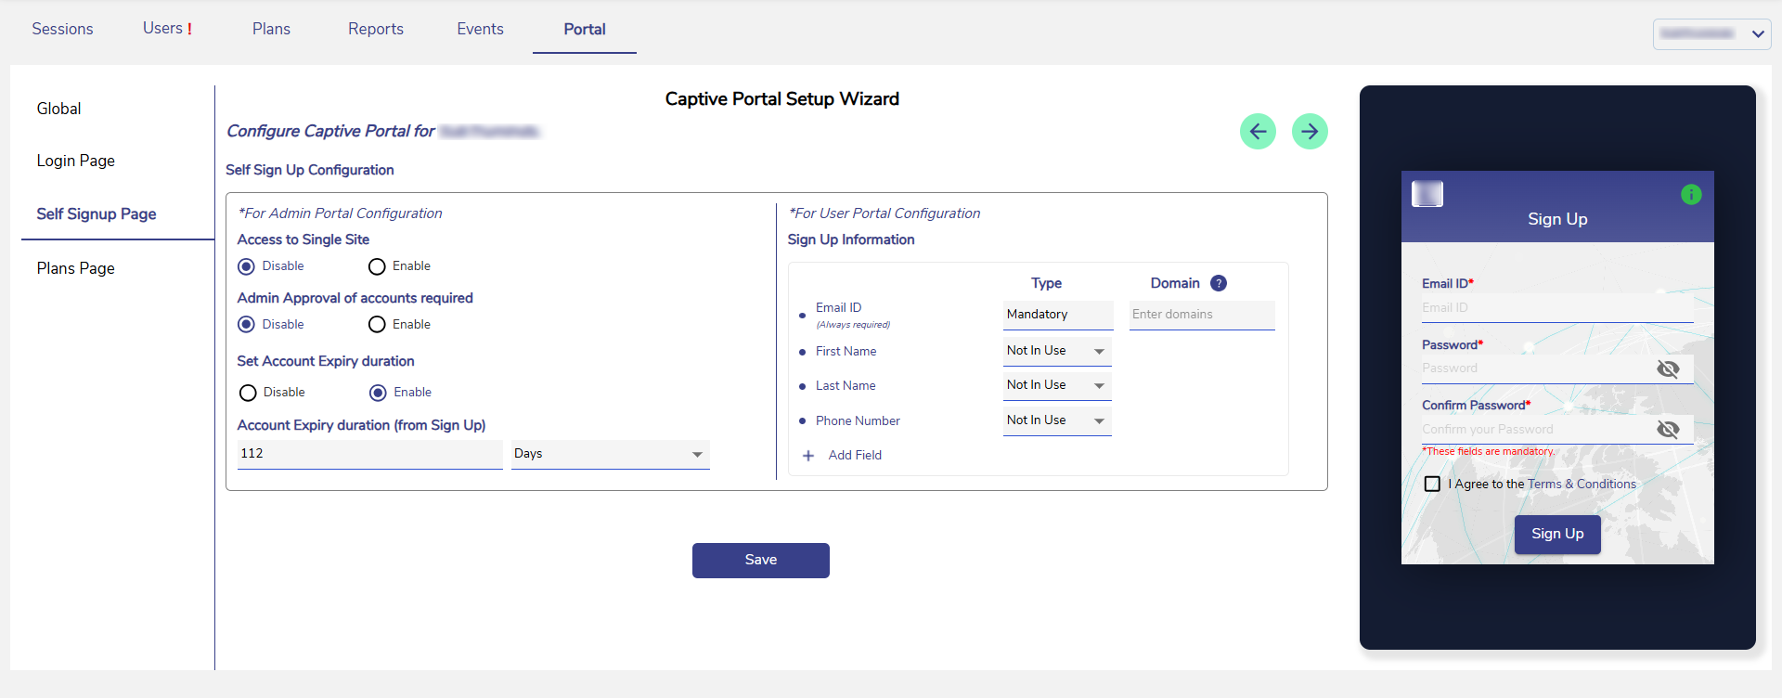
Task: Click the green info icon in preview
Action: click(x=1691, y=195)
